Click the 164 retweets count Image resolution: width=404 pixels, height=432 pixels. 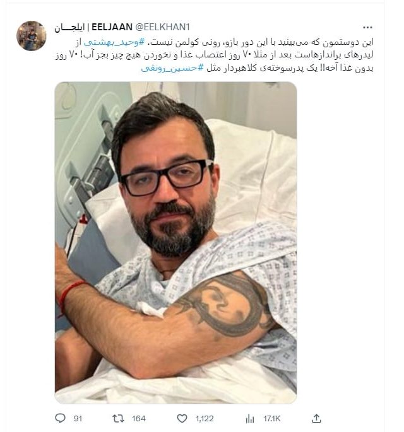click(x=138, y=419)
